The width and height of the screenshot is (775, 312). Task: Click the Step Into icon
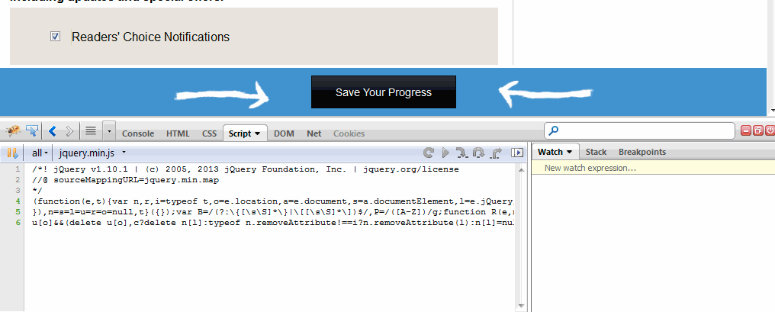[461, 153]
